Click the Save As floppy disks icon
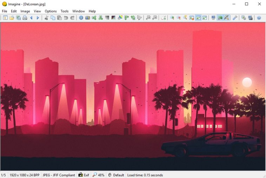This screenshot has width=266, height=178. click(x=18, y=17)
